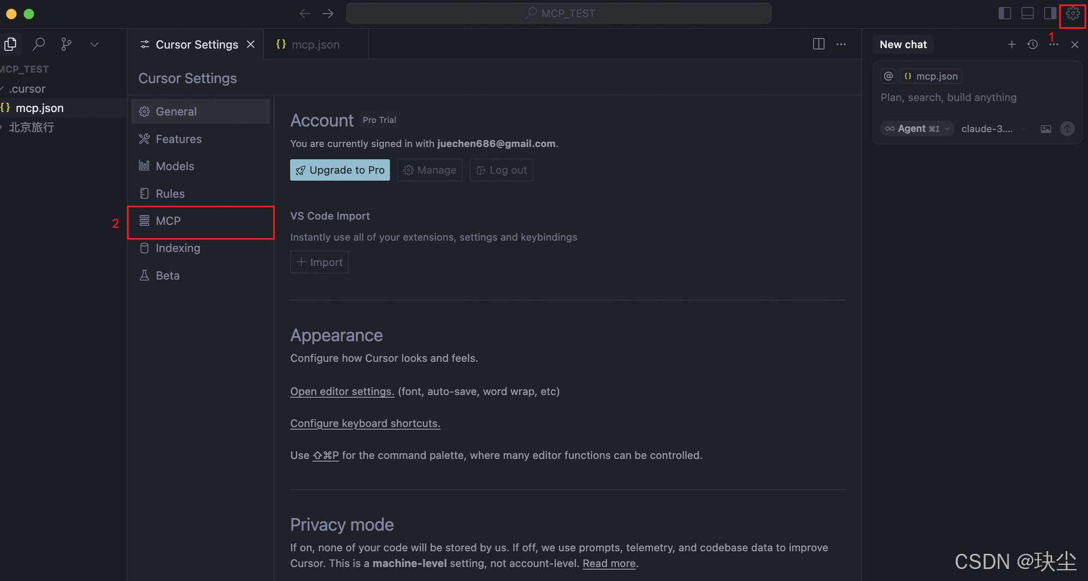This screenshot has height=581, width=1088.
Task: Open Configure keyboard shortcuts link
Action: 365,423
